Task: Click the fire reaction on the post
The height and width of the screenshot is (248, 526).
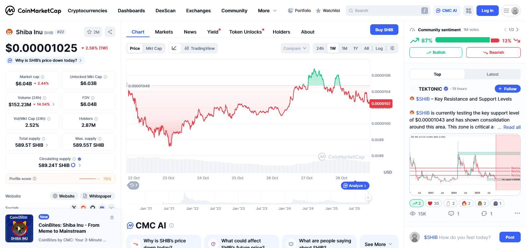Action: coord(466,203)
